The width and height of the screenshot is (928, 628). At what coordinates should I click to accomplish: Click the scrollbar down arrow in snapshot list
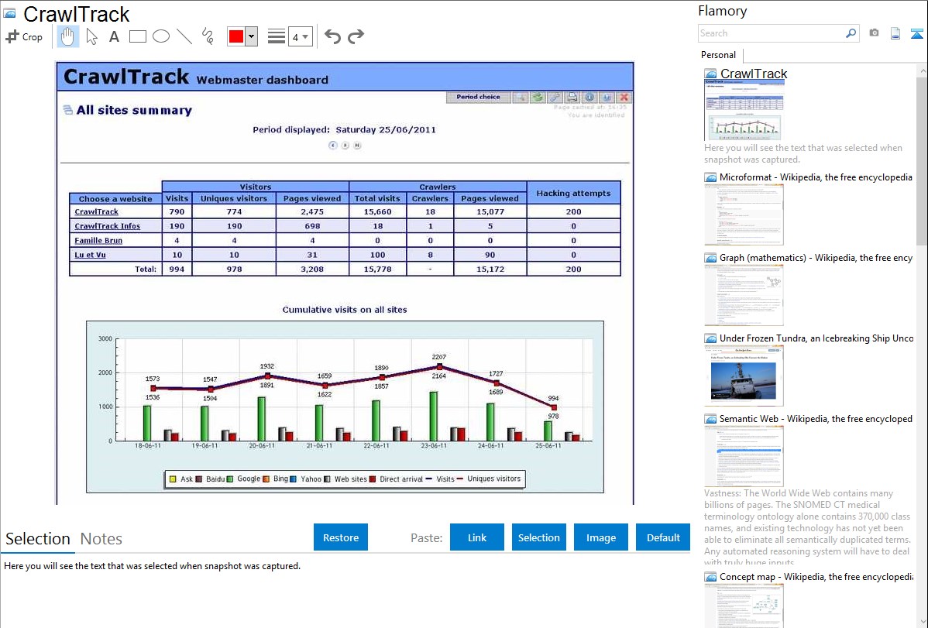[x=922, y=622]
